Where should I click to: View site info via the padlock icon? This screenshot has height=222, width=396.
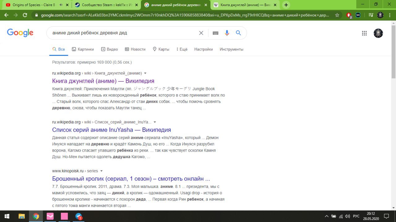pos(37,15)
